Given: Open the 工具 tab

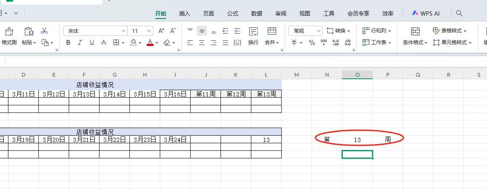Looking at the screenshot, I should [328, 13].
